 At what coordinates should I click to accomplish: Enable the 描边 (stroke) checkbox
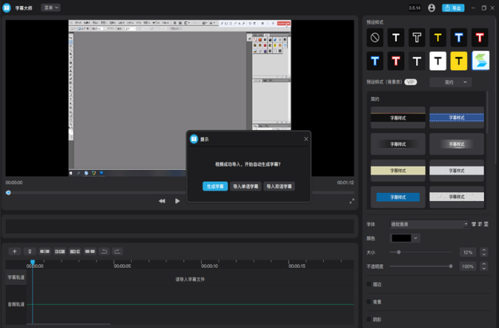point(369,284)
